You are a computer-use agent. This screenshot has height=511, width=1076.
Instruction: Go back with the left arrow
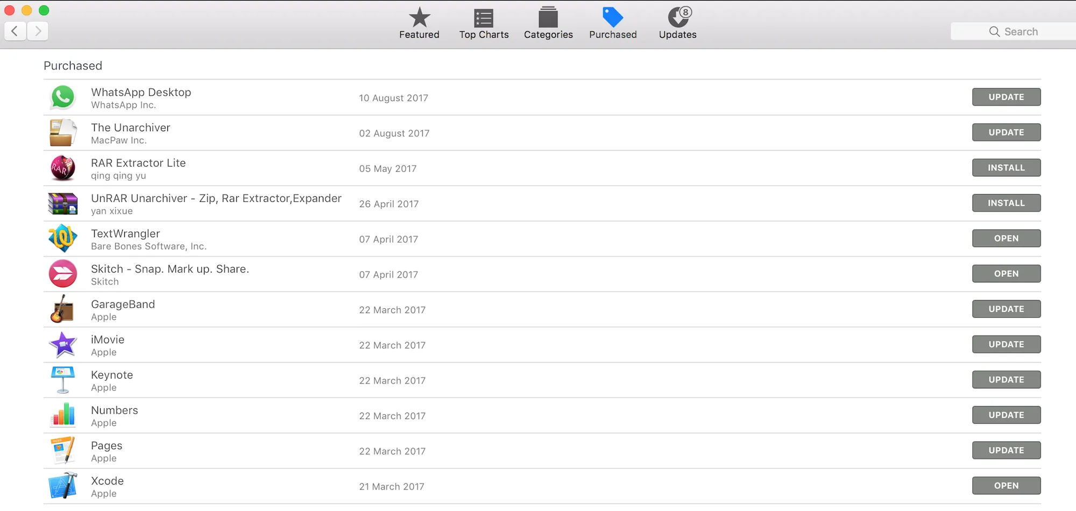tap(15, 31)
